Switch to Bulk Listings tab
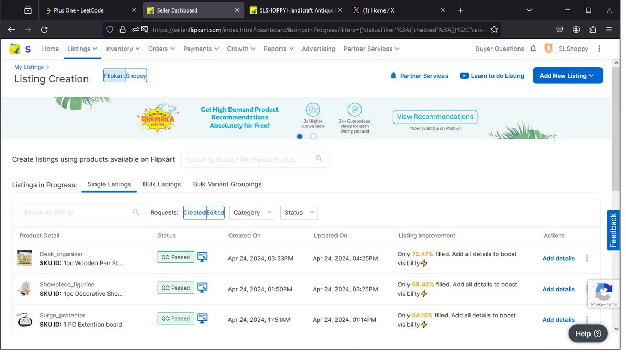The height and width of the screenshot is (359, 626). 162,184
